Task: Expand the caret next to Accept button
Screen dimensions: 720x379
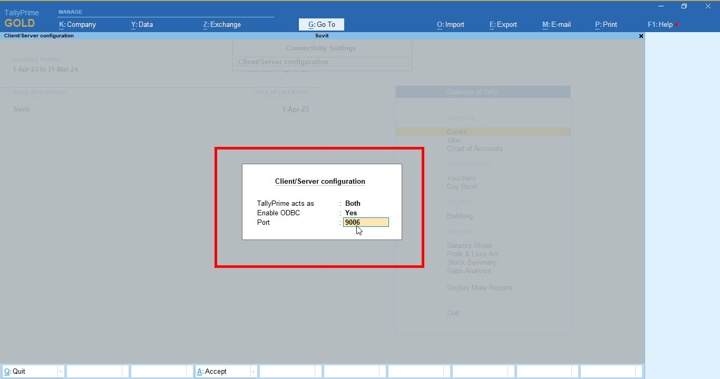Action: pos(254,371)
